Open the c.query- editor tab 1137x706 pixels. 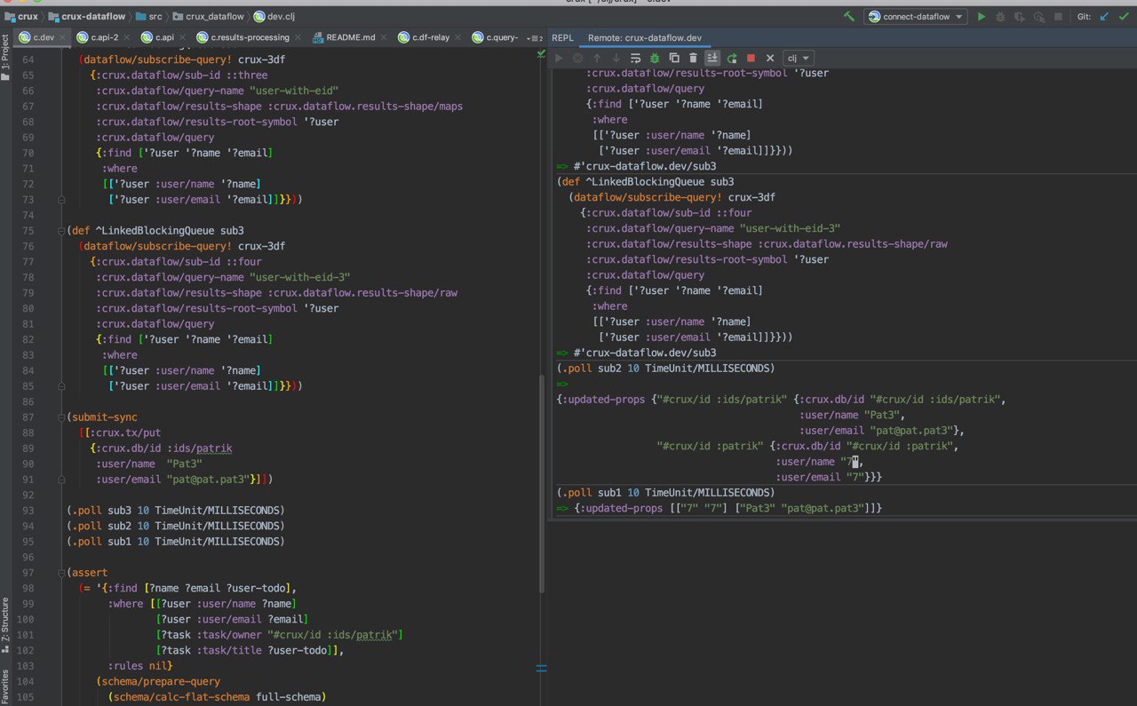495,37
